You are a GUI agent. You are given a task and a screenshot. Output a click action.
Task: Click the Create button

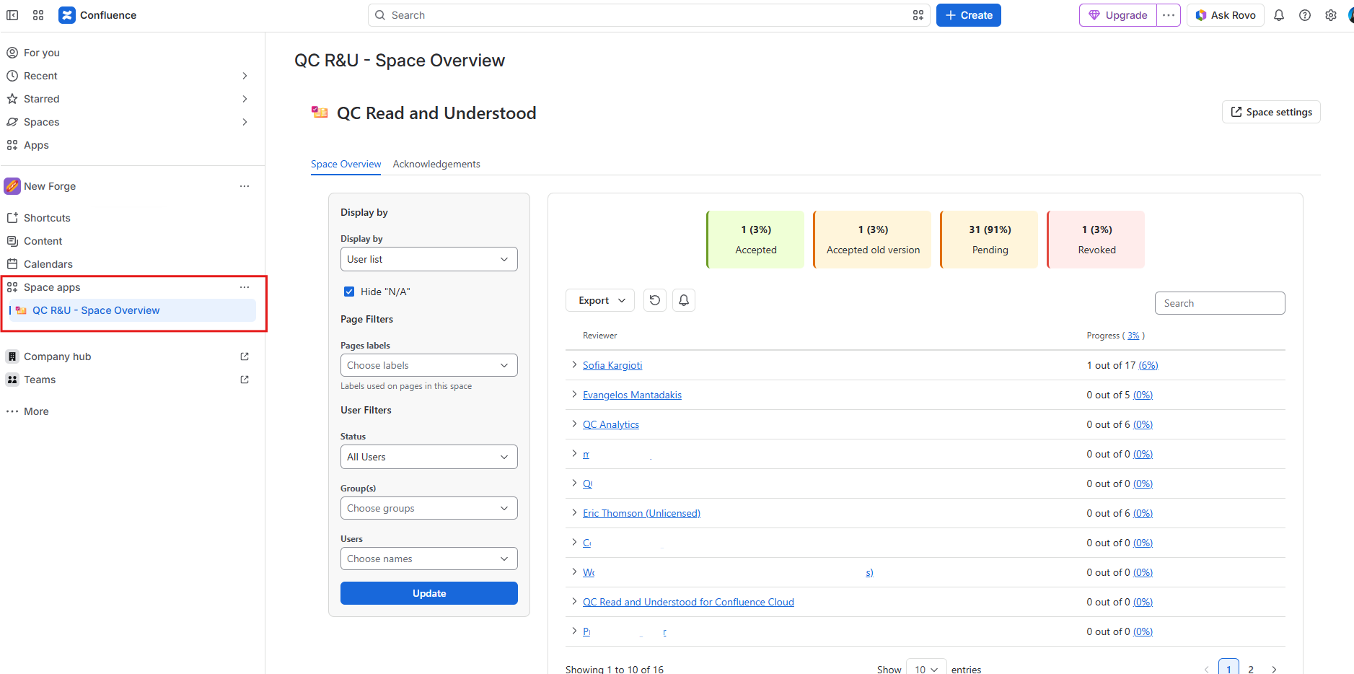pyautogui.click(x=969, y=15)
